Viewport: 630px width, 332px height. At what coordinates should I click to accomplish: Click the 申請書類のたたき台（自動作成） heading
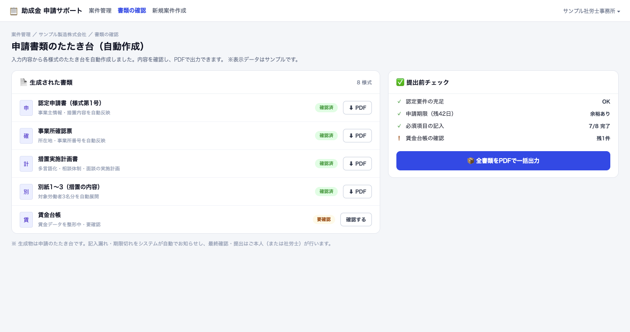80,46
